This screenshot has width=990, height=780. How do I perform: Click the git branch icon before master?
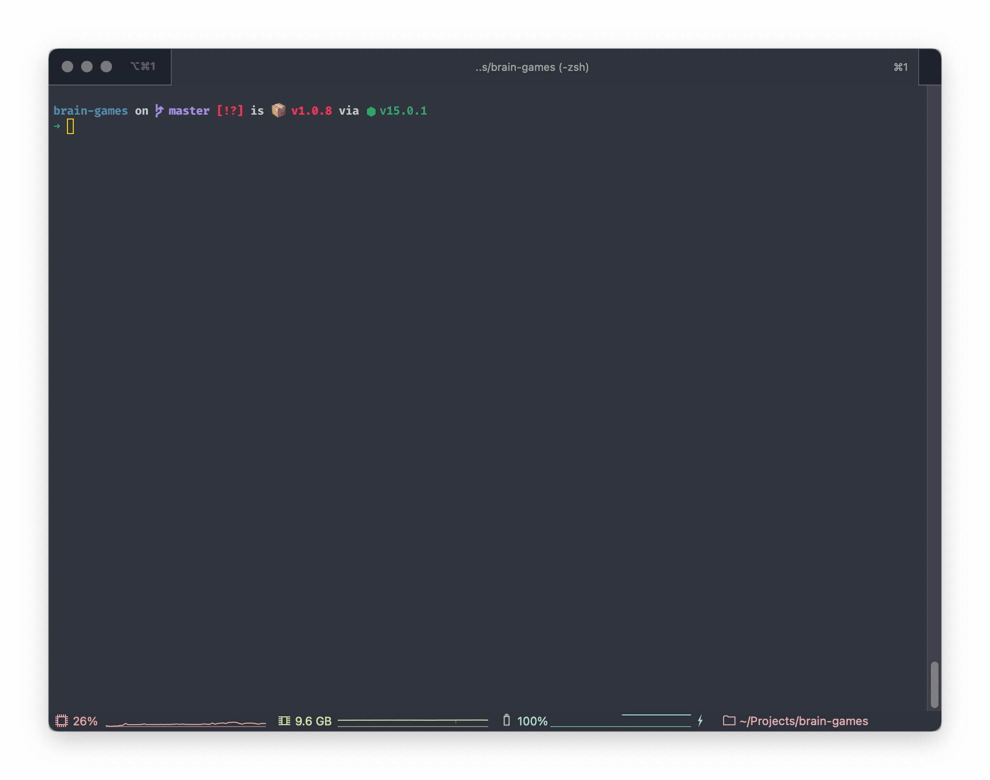click(159, 111)
